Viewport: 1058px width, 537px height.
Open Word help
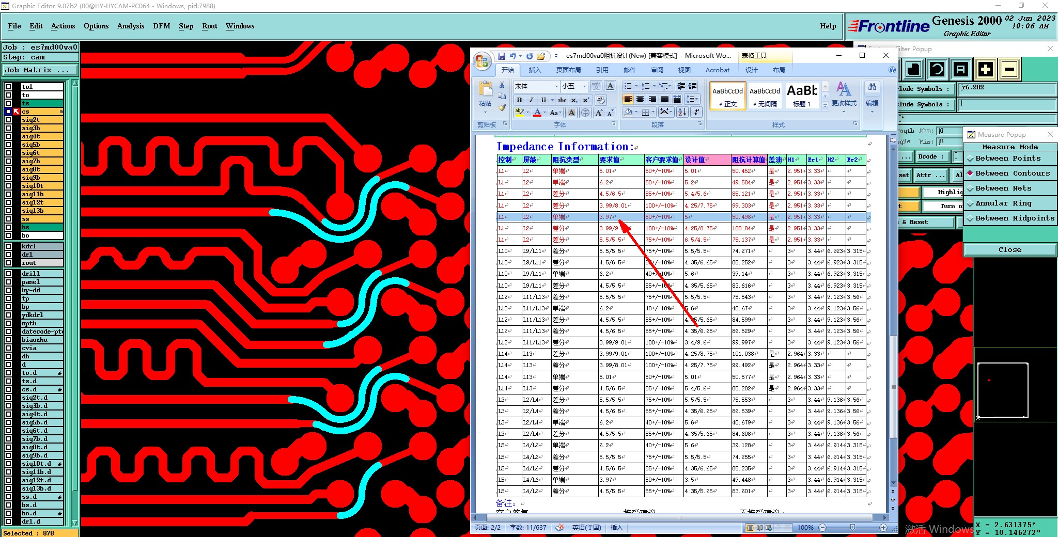[x=892, y=70]
